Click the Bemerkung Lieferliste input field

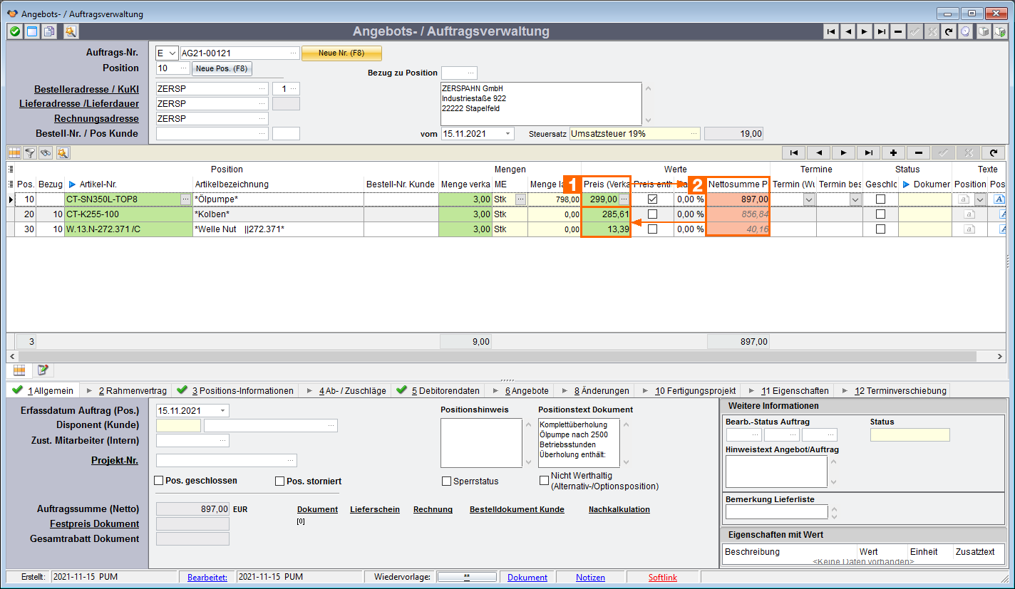[776, 511]
